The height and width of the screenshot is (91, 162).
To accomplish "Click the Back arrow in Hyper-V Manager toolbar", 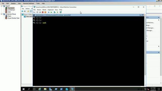I will click(22, 11).
